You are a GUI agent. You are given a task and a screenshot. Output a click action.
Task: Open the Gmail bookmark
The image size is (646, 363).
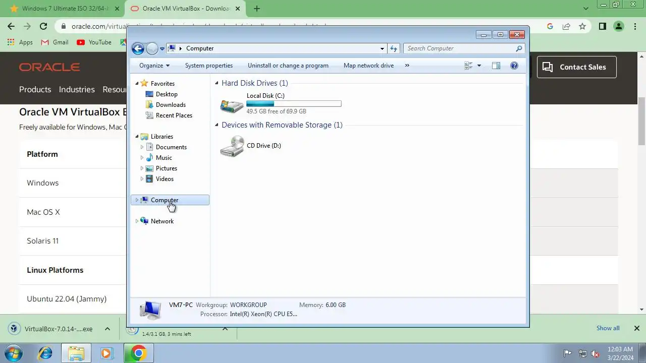(55, 42)
